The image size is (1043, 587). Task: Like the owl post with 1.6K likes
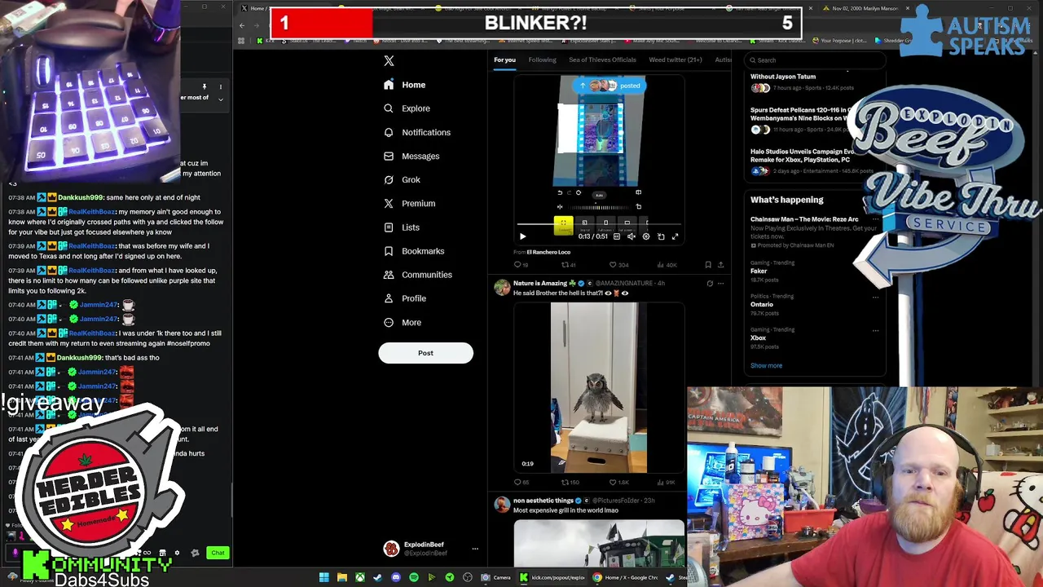pyautogui.click(x=619, y=483)
